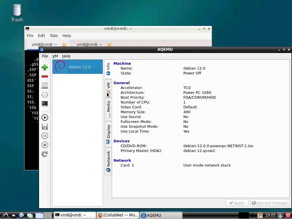The height and width of the screenshot is (219, 292).
Task: Click the Power Off state value
Action: pos(192,73)
